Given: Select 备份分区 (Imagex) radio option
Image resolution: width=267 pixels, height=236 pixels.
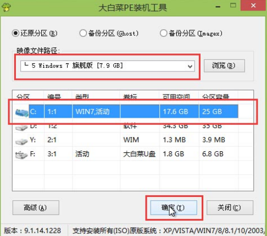Looking at the screenshot, I should (x=163, y=33).
